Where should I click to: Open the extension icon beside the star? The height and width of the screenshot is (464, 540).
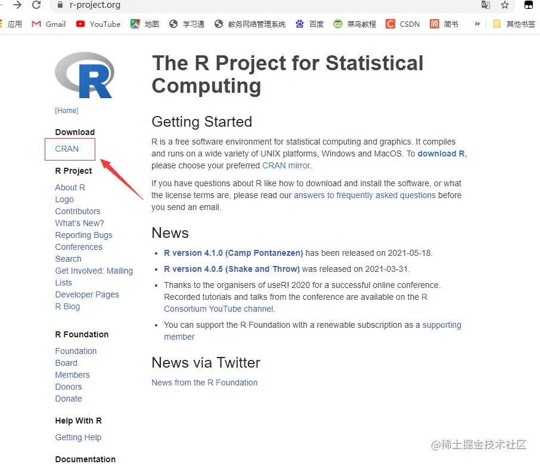click(x=529, y=5)
